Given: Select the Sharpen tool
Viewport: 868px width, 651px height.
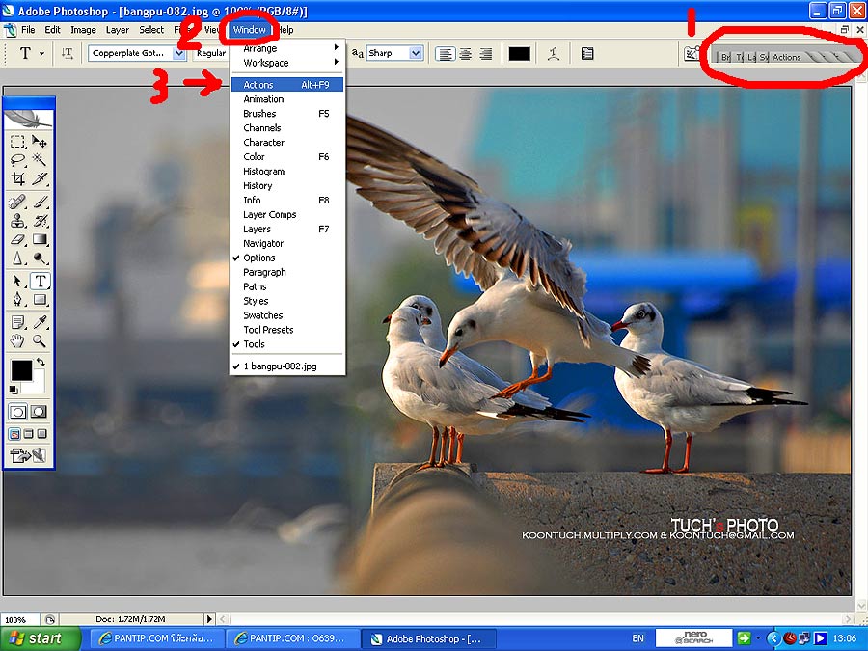Looking at the screenshot, I should [x=17, y=258].
